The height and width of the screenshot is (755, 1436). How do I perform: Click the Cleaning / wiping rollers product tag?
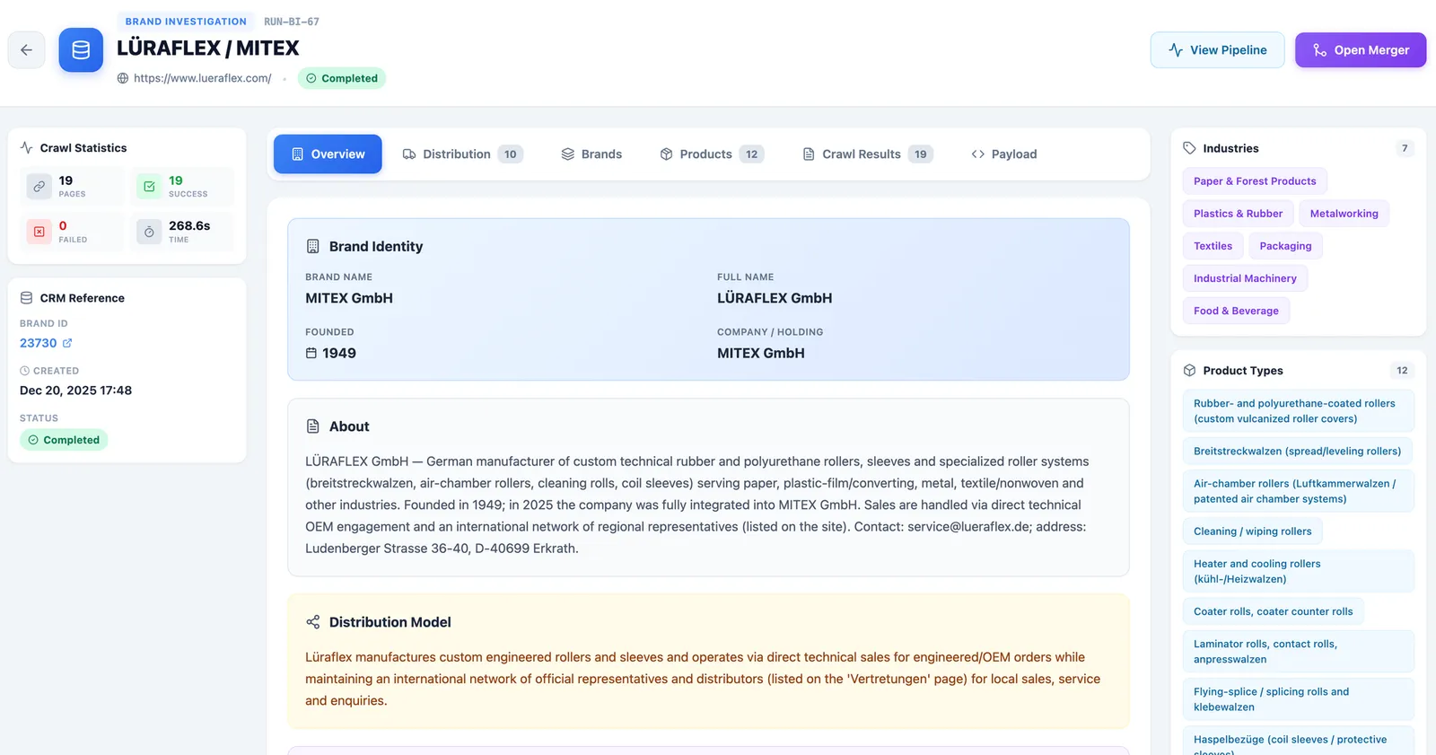click(1252, 531)
